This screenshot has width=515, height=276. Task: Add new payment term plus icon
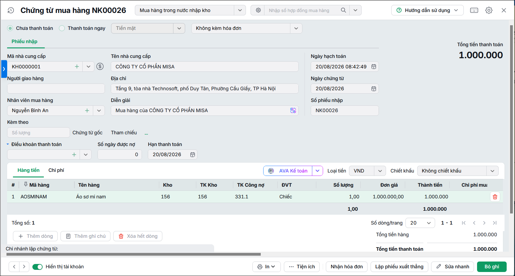(x=74, y=155)
